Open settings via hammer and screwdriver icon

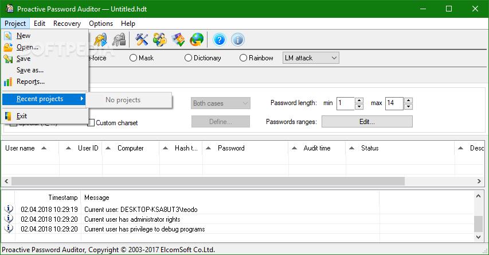[142, 40]
